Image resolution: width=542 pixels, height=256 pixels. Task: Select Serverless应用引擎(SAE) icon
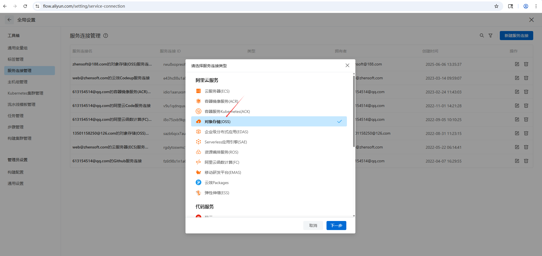click(199, 142)
